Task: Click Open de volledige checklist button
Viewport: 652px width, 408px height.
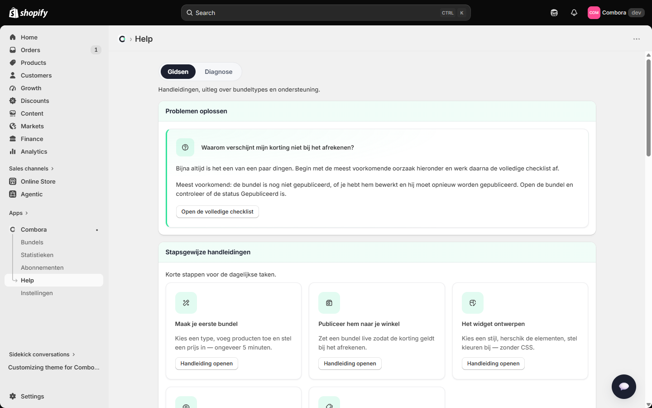Action: pyautogui.click(x=217, y=212)
